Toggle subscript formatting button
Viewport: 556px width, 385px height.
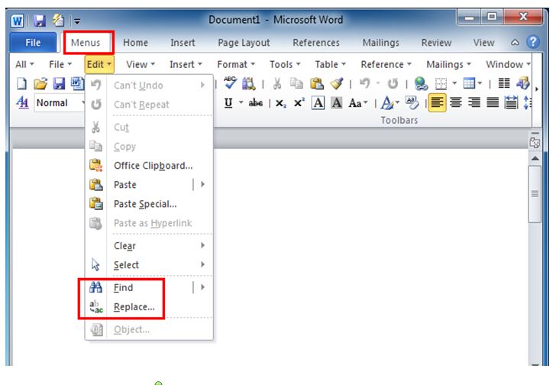click(281, 103)
